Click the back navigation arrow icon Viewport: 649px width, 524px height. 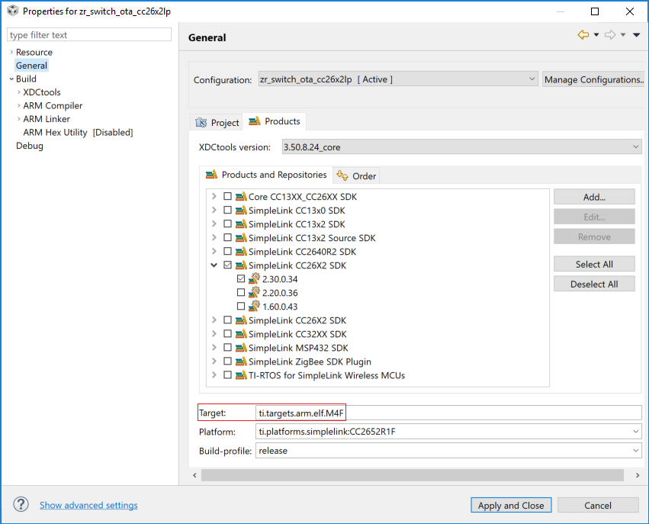coord(583,35)
